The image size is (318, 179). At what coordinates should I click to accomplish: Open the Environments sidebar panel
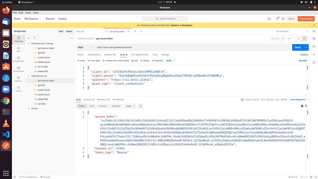(19, 59)
